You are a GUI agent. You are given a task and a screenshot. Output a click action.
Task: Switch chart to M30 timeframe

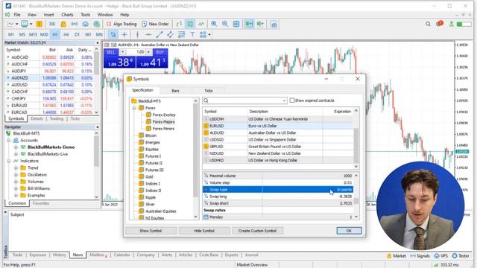click(44, 35)
